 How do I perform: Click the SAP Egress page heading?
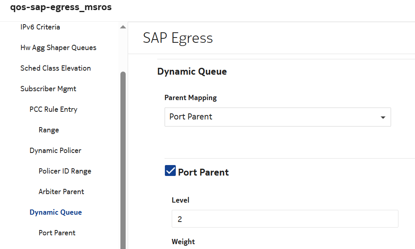(x=178, y=38)
